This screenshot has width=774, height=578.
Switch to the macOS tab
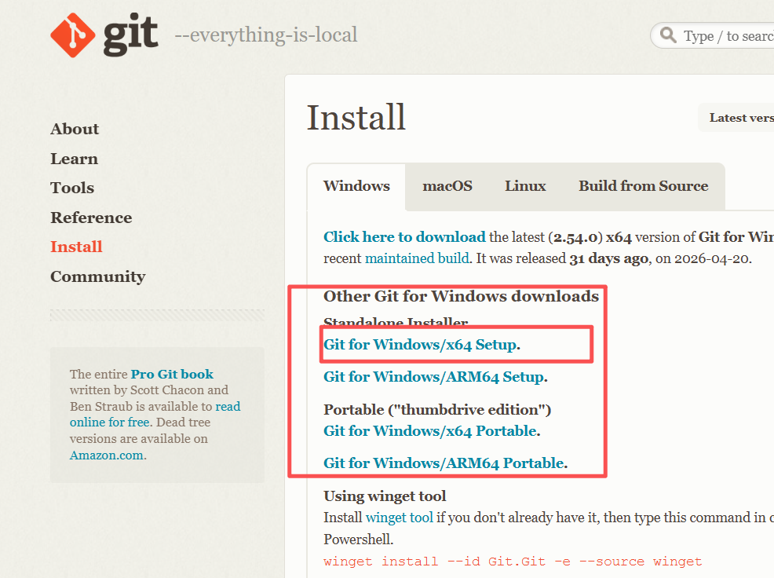(447, 186)
